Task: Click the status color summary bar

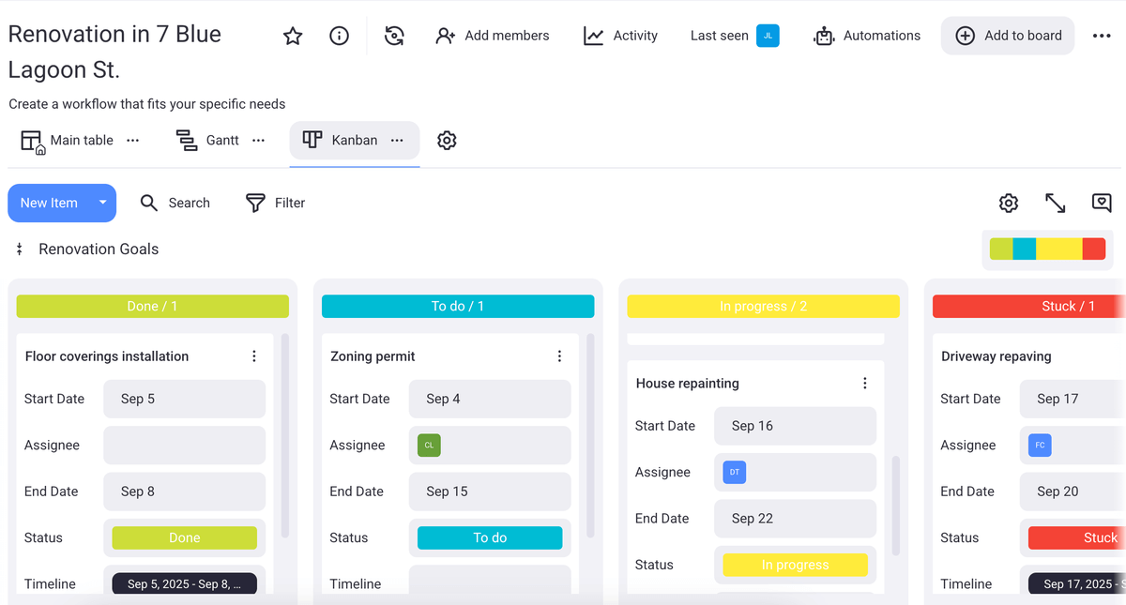Action: coord(1047,250)
